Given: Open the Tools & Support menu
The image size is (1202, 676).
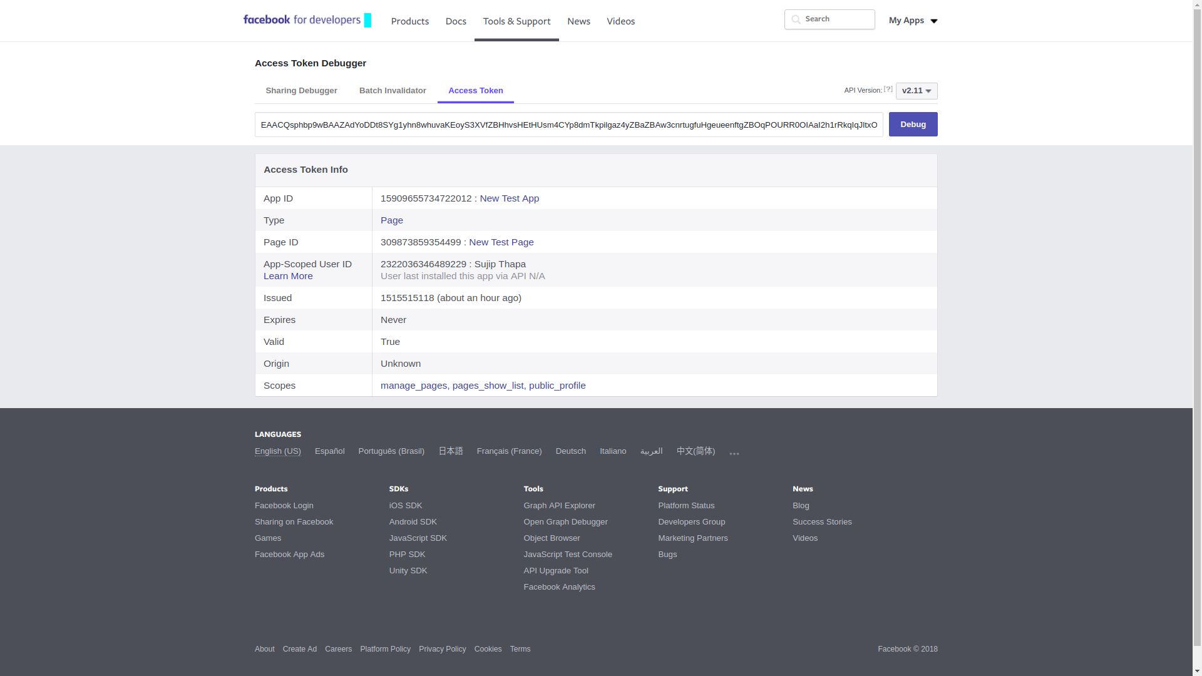Looking at the screenshot, I should (x=516, y=21).
